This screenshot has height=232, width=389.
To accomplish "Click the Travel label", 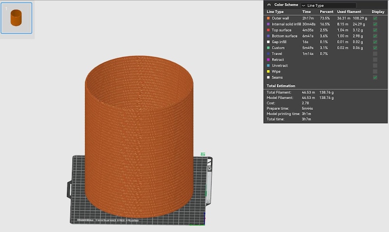I will tap(277, 54).
